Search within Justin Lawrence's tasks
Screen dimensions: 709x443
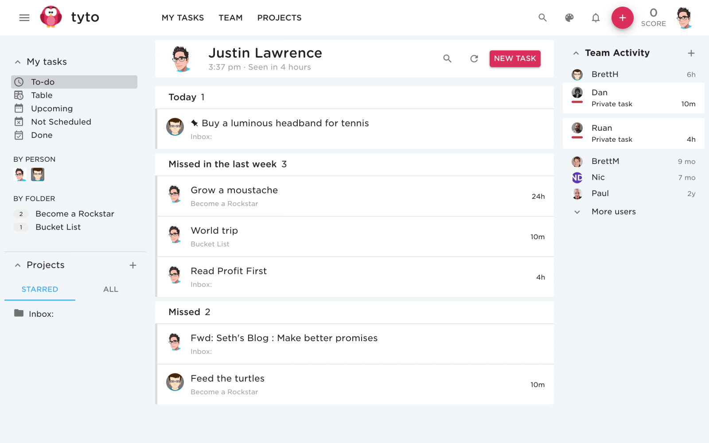448,58
